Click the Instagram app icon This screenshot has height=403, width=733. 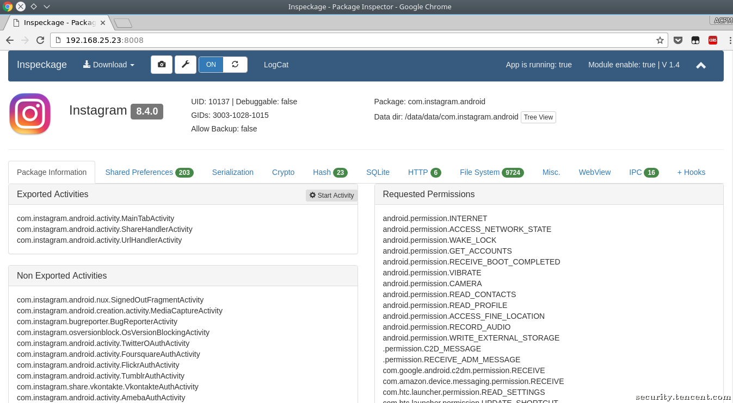[30, 114]
